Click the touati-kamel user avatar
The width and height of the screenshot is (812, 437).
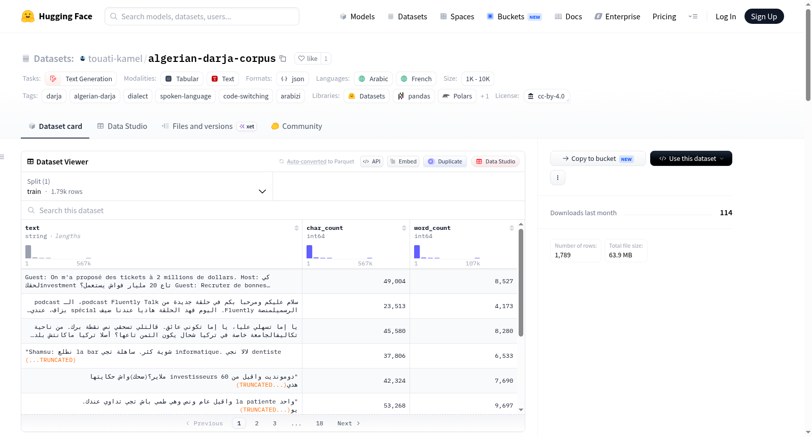83,58
